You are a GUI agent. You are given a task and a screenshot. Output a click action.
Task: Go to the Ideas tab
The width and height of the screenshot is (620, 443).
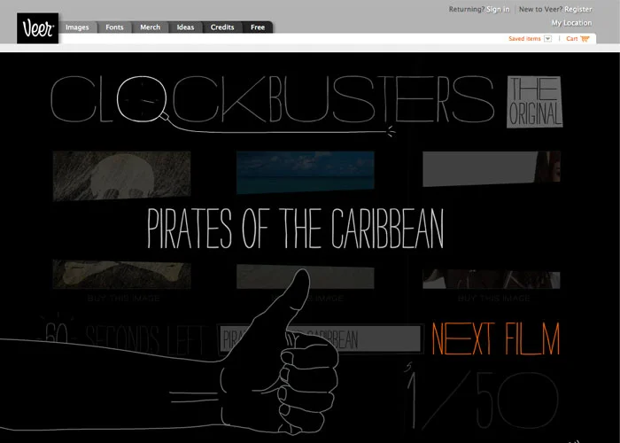tap(185, 27)
